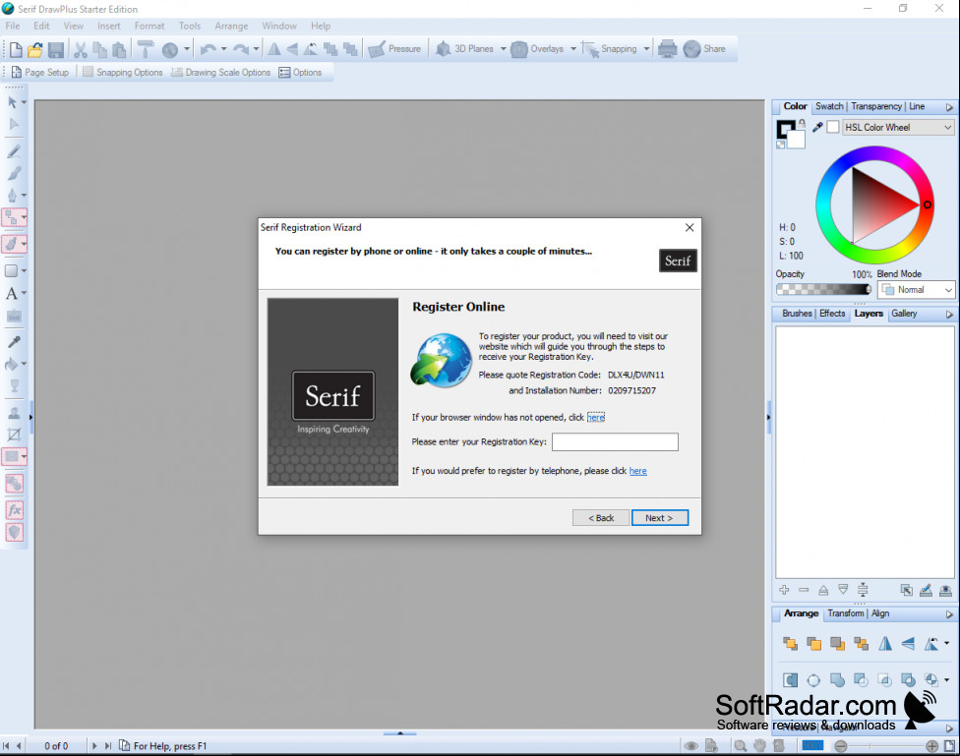Screen dimensions: 960x756
Task: Open the HSL Color Wheel dropdown
Action: coord(898,128)
